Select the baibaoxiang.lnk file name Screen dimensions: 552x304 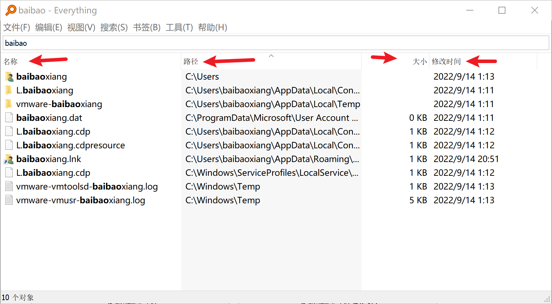point(49,159)
